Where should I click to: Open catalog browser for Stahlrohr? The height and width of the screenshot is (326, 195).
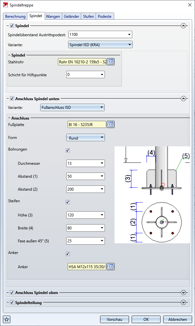tap(111, 62)
